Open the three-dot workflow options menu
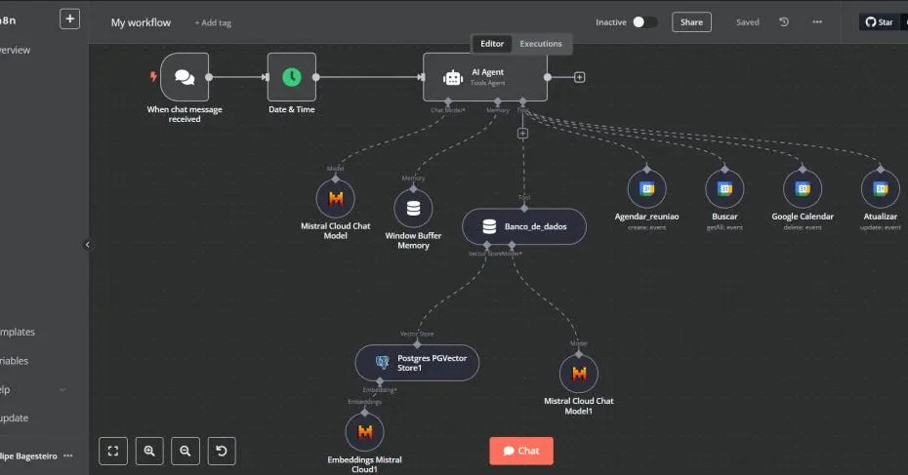Screen dimensions: 908x475 point(817,21)
